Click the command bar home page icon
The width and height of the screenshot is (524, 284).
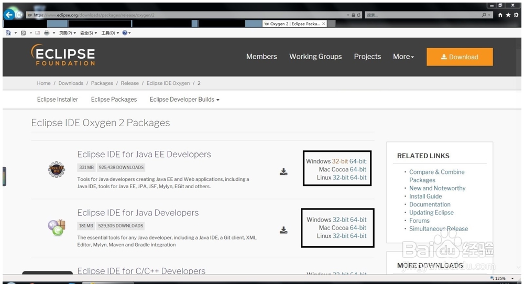click(x=8, y=32)
